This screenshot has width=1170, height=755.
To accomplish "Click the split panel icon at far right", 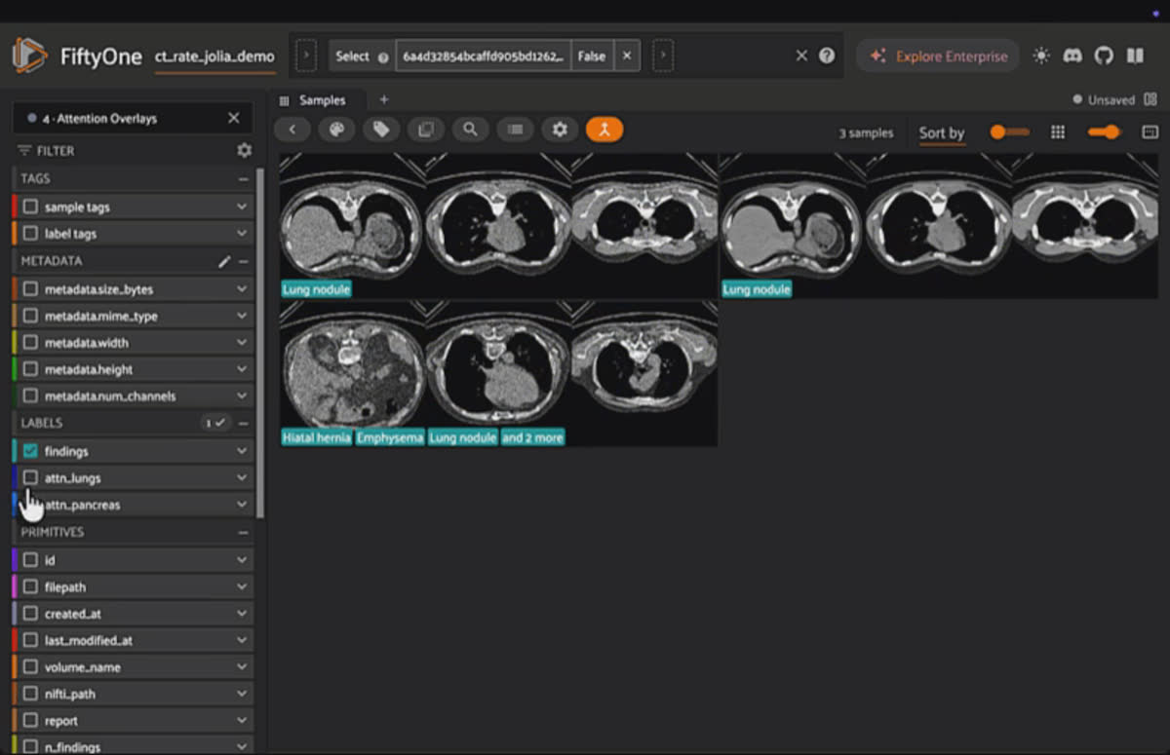I will [1150, 132].
